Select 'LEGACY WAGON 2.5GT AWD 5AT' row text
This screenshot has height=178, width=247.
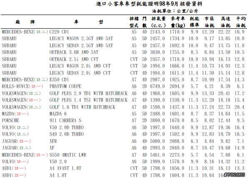[x=81, y=39]
